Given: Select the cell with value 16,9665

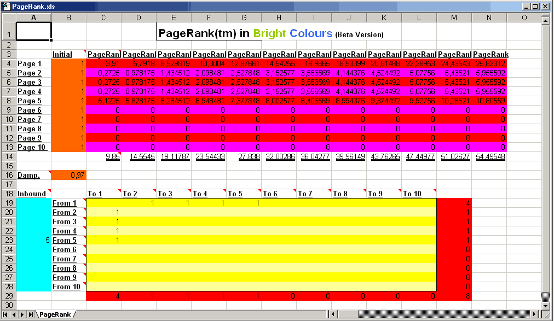Looking at the screenshot, I should [x=314, y=63].
